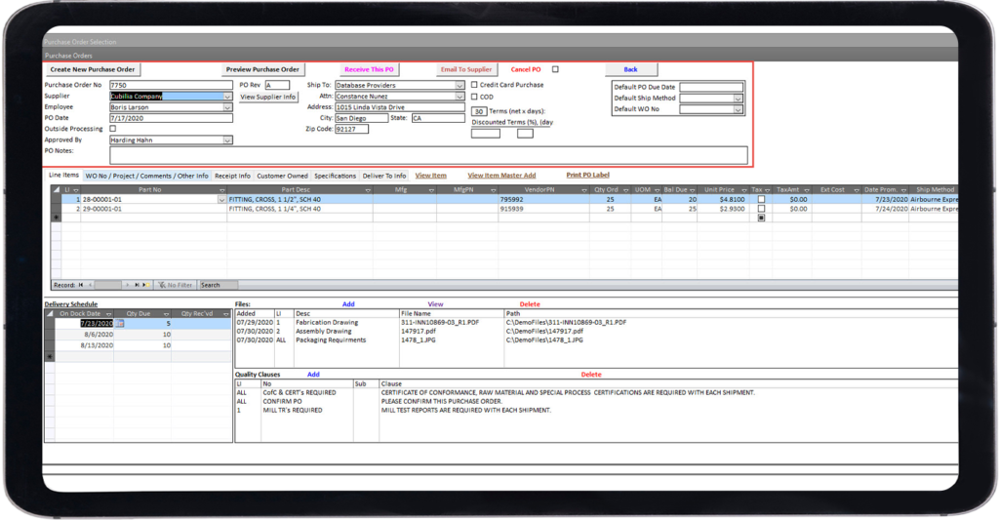Go to first record in line items navigator
This screenshot has width=999, height=520.
[81, 285]
